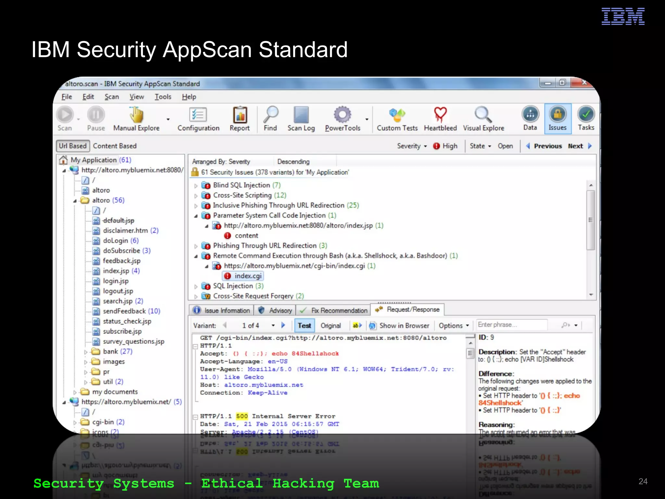Run the Heartbleed test
This screenshot has width=665, height=499.
[440, 119]
